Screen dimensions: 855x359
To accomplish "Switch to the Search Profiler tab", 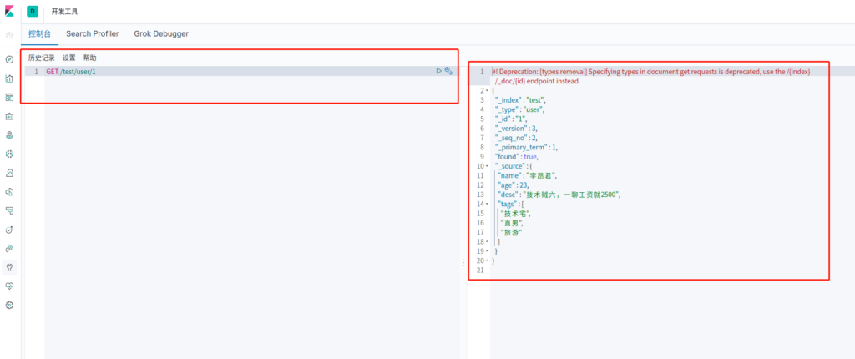I will point(92,34).
